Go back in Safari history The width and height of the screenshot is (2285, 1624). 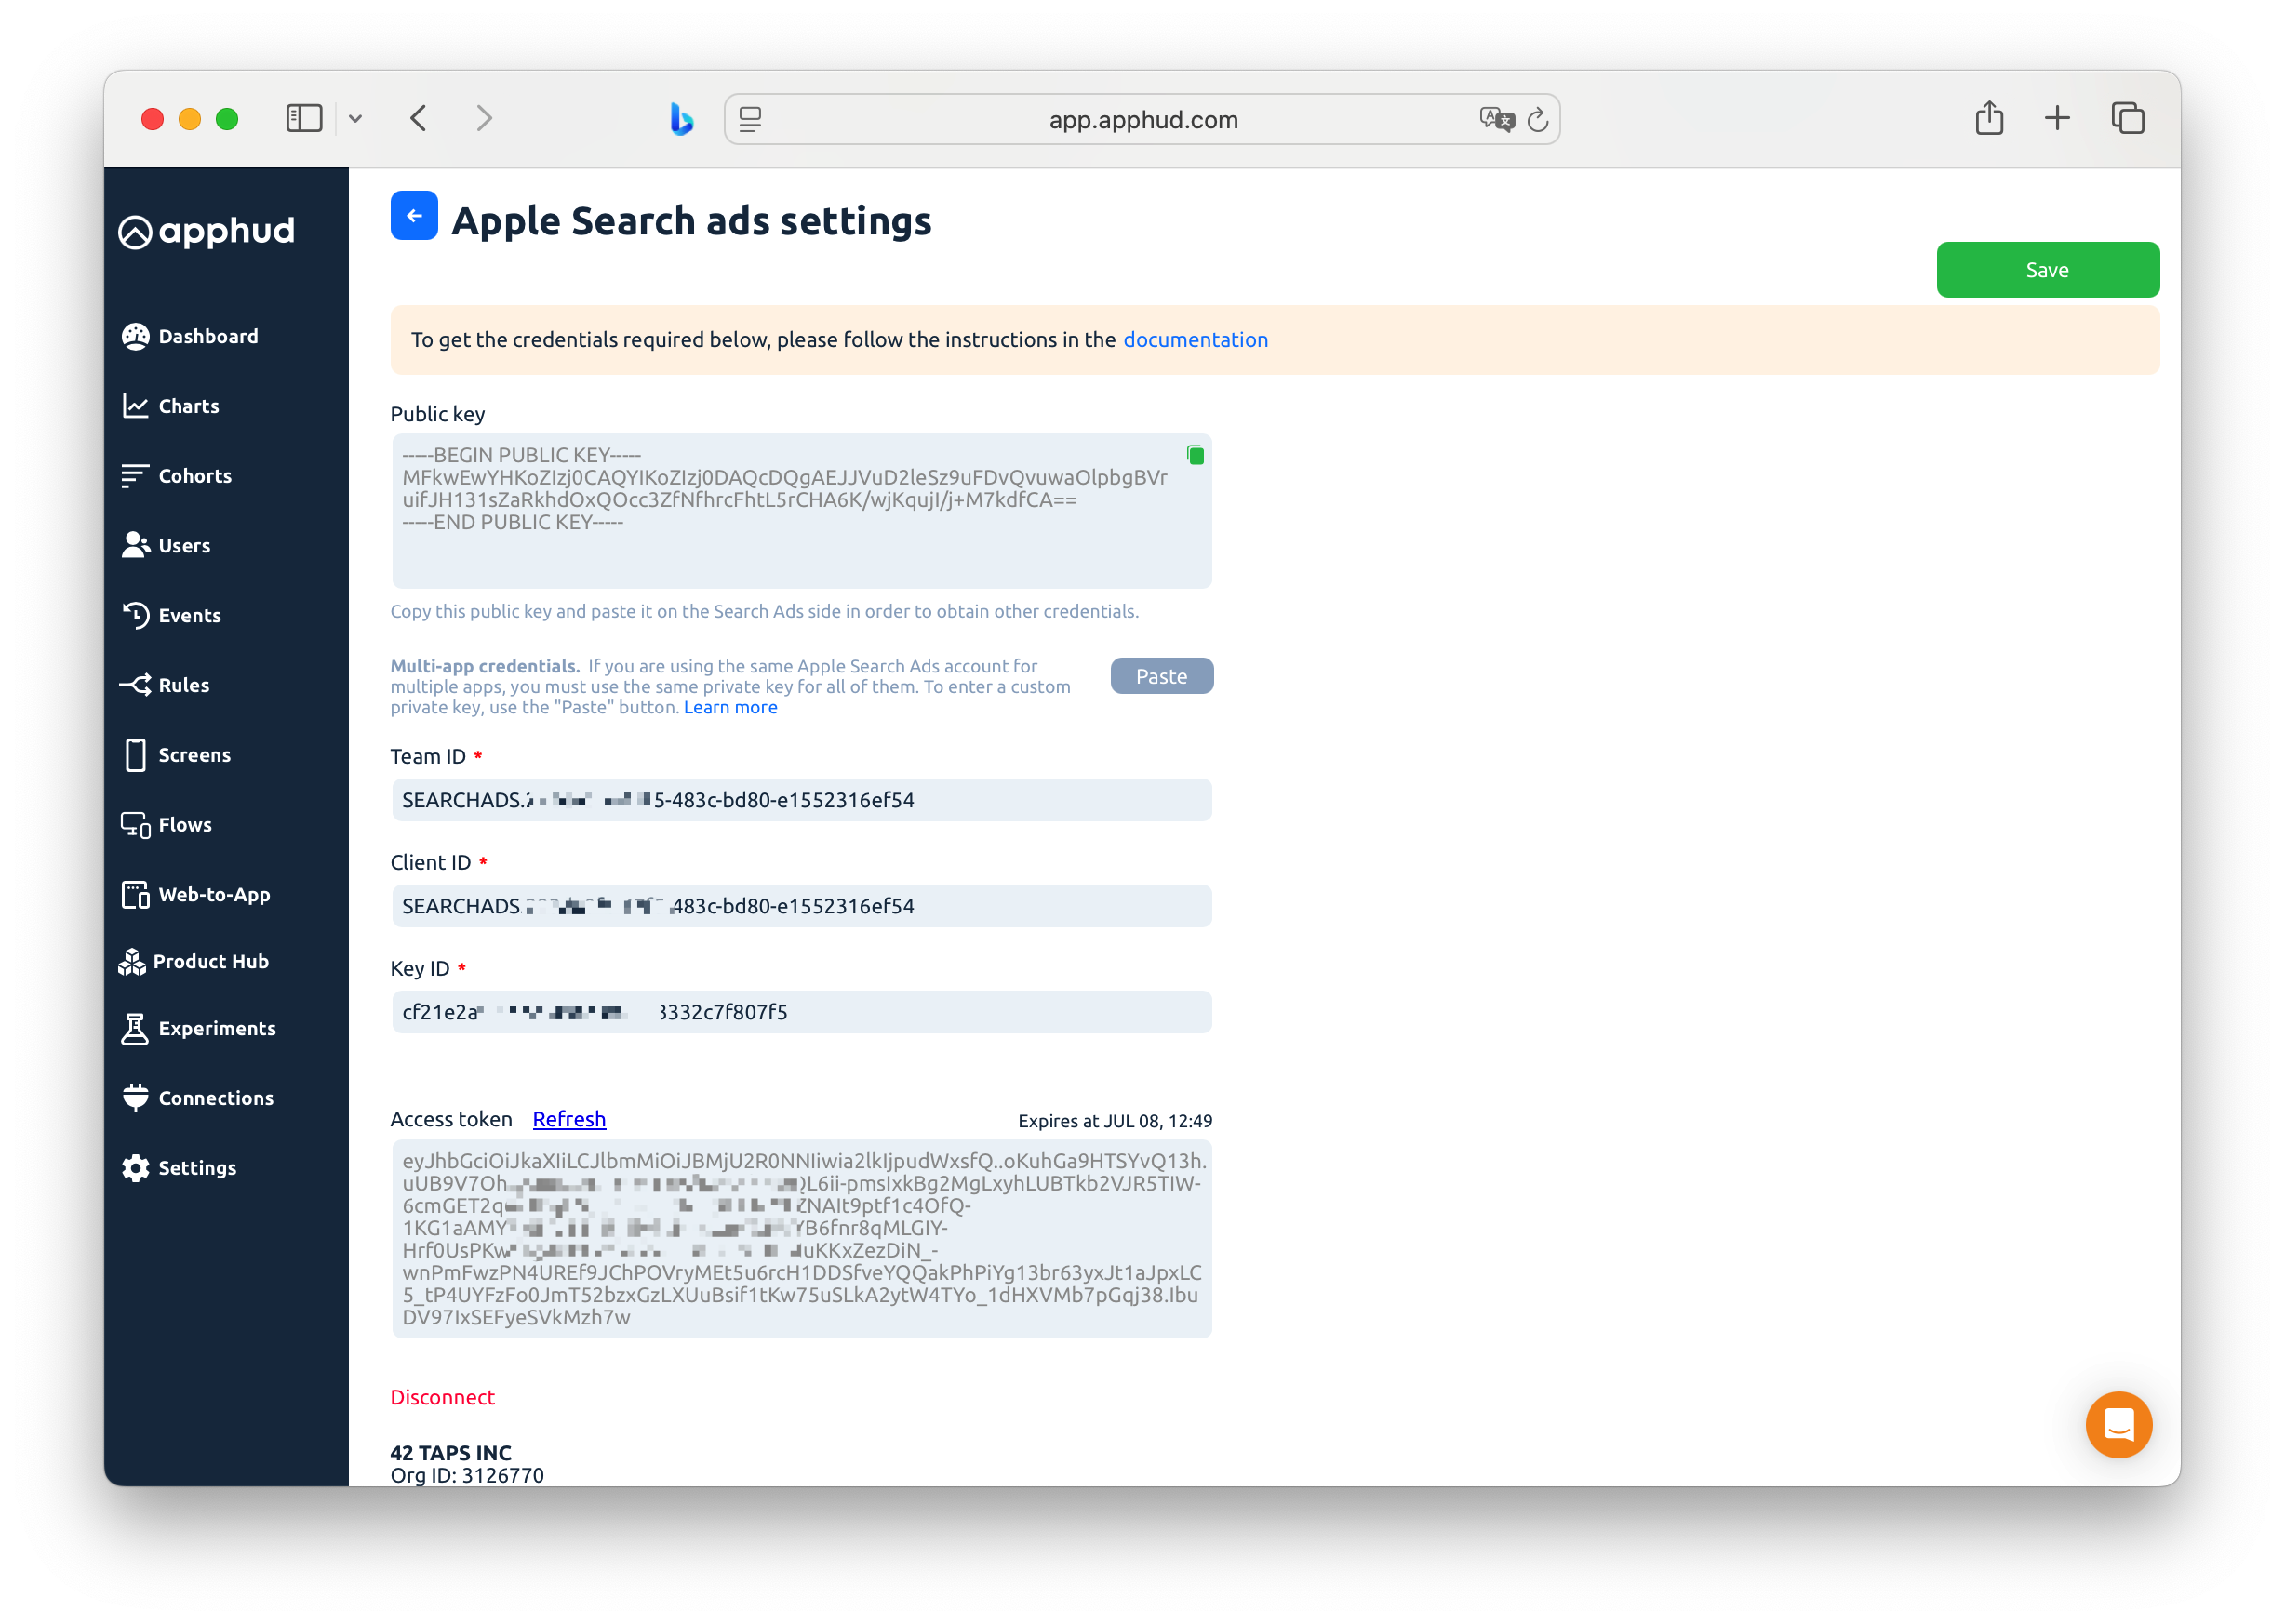[x=419, y=119]
